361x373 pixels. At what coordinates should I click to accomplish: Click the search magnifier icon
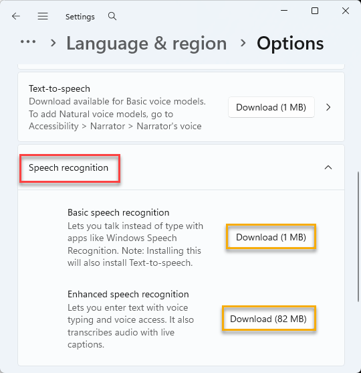tap(112, 16)
